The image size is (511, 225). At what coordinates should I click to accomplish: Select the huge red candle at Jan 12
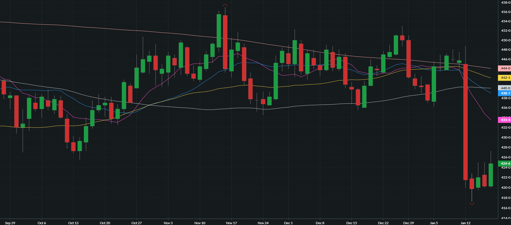tap(465, 122)
